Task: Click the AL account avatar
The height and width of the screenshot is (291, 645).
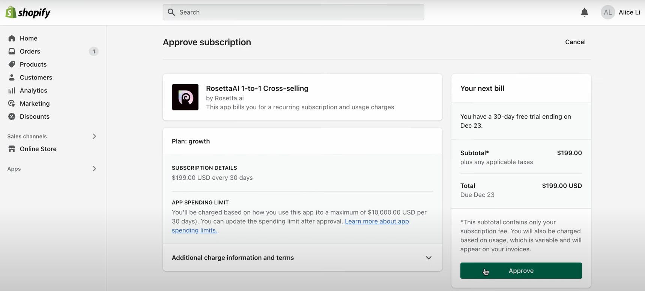Action: pos(608,12)
